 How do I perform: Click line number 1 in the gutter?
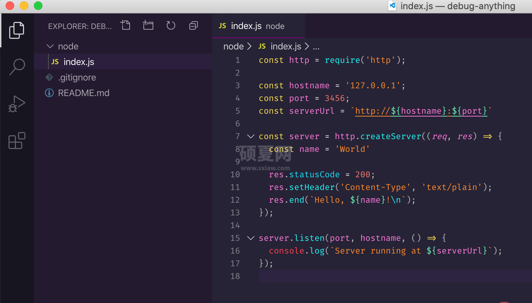coord(238,60)
